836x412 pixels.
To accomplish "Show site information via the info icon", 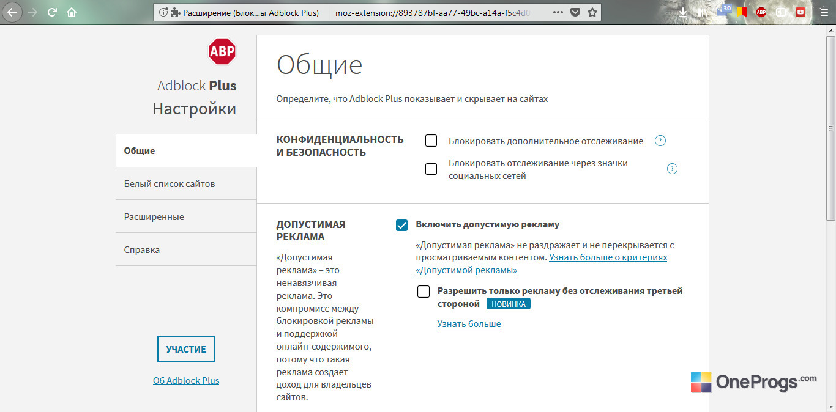I will click(163, 12).
